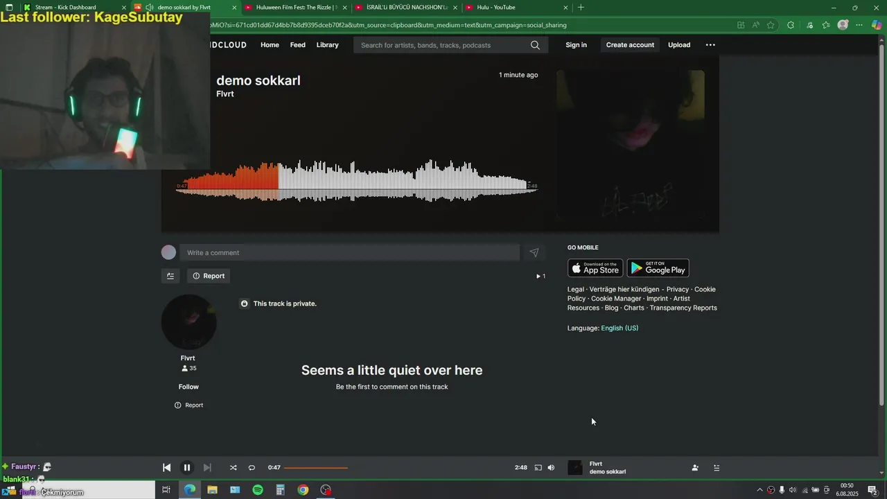Change language via English (US) link
This screenshot has height=499, width=887.
pos(620,329)
